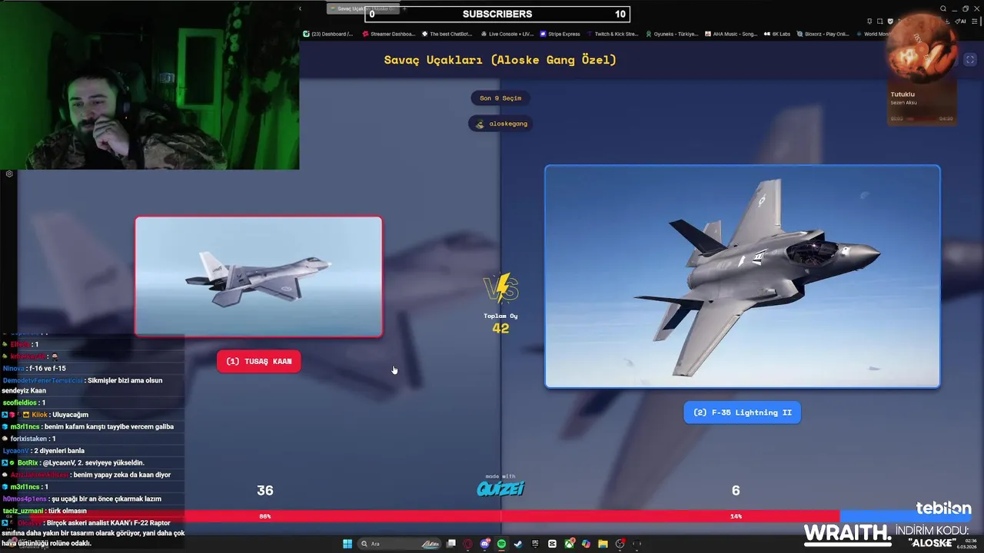Open the Oyuneks - Türkiye bookmark
This screenshot has height=553, width=984.
tap(672, 34)
